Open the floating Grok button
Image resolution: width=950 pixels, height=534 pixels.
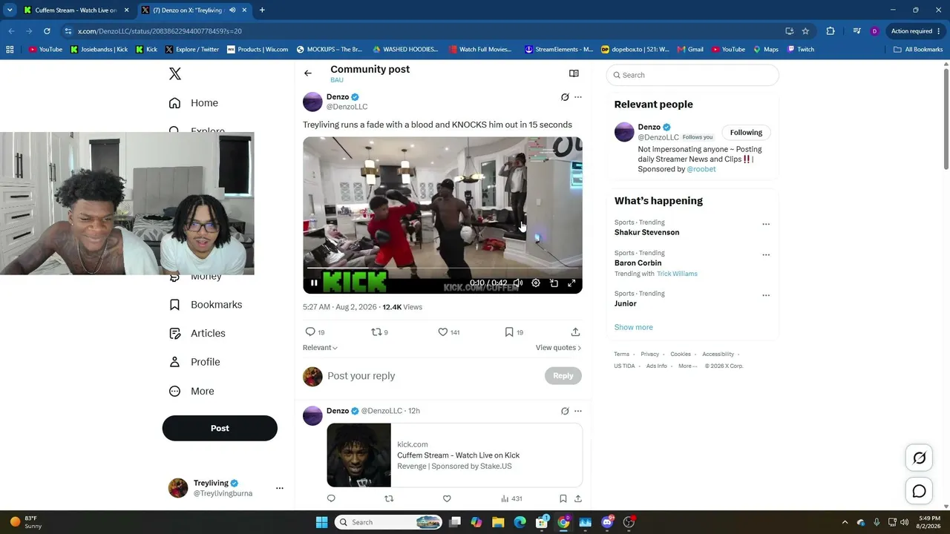click(x=919, y=458)
